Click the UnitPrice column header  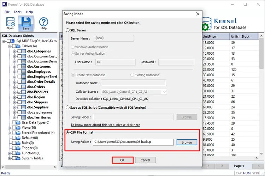click(216, 36)
